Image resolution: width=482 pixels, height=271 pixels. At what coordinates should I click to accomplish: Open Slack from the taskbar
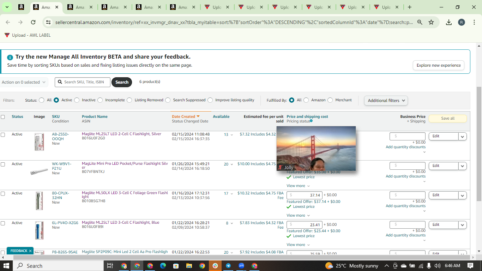(215, 266)
